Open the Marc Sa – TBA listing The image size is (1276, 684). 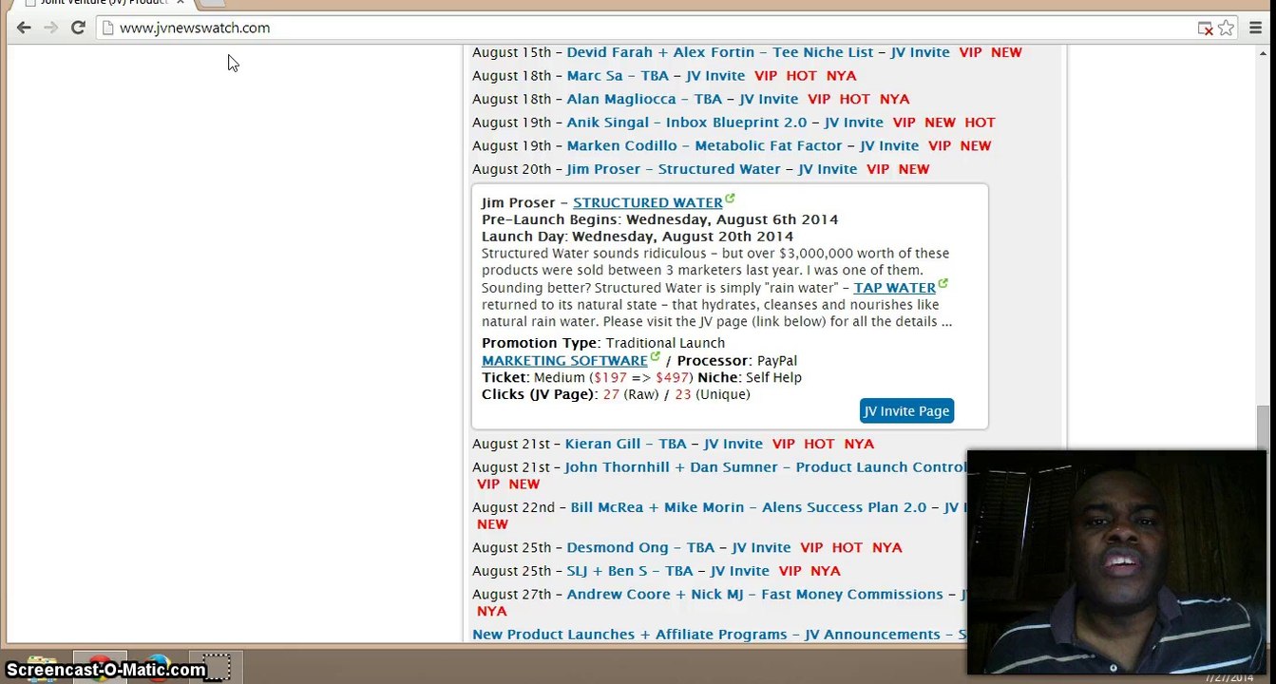click(618, 76)
